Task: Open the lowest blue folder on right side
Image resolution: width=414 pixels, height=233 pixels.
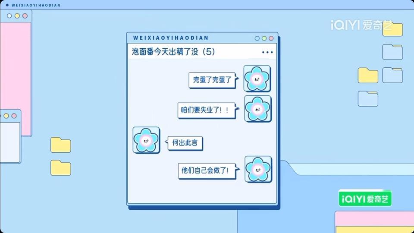Action: click(368, 98)
